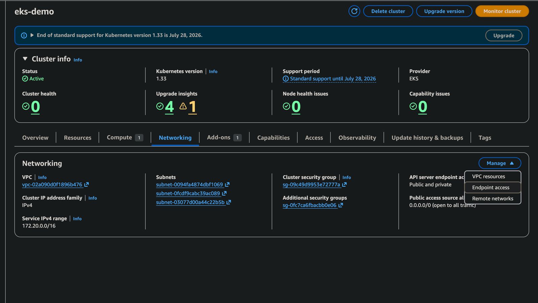Click the info icon in the support banner
Image resolution: width=538 pixels, height=303 pixels.
click(x=24, y=35)
